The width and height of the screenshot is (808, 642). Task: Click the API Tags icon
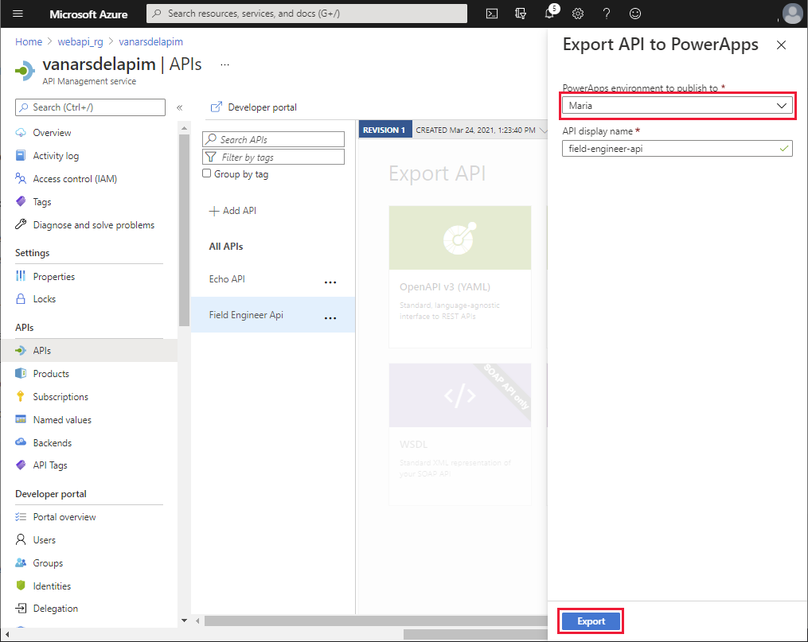tap(21, 465)
